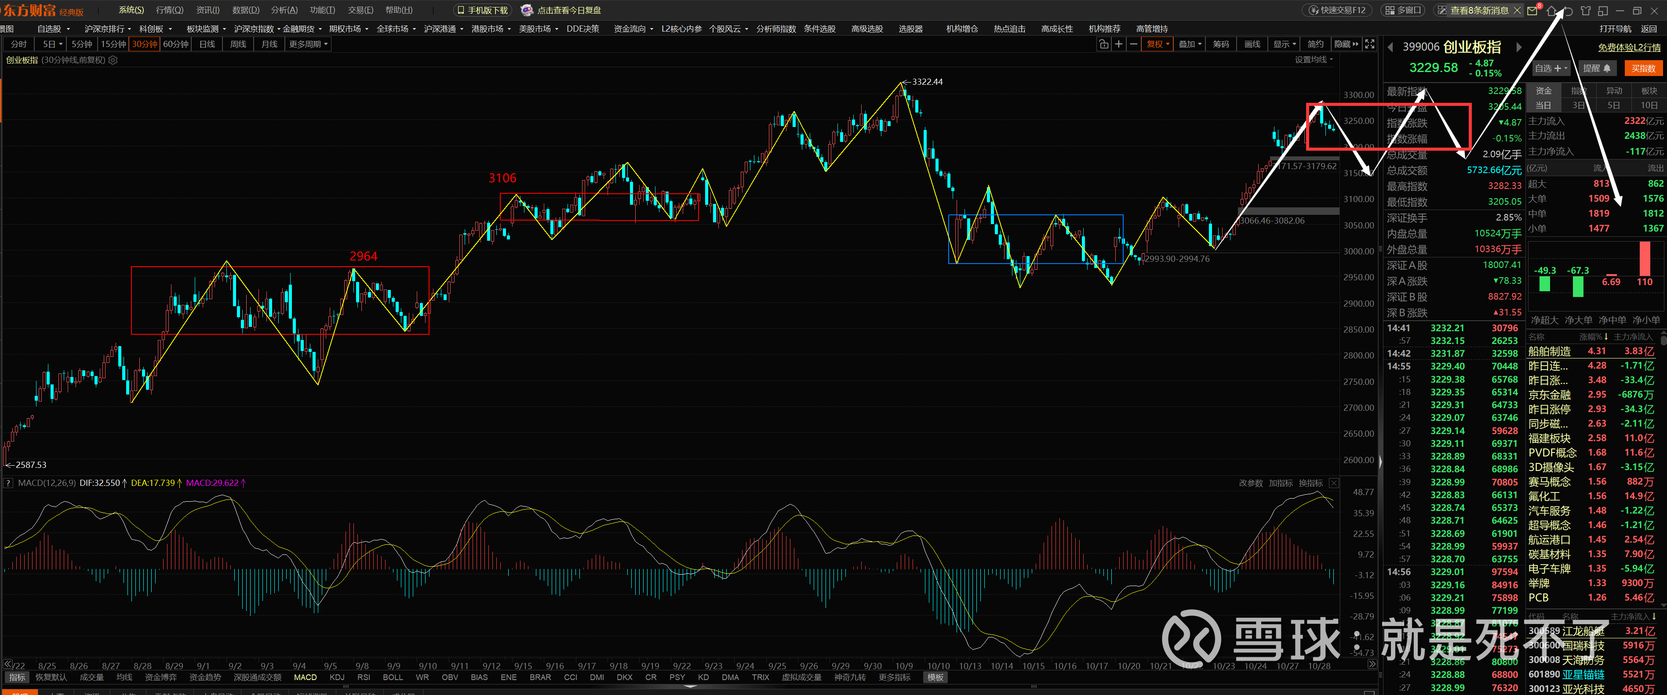Zoom out chart with minus icon
The width and height of the screenshot is (1667, 695).
[x=1133, y=44]
